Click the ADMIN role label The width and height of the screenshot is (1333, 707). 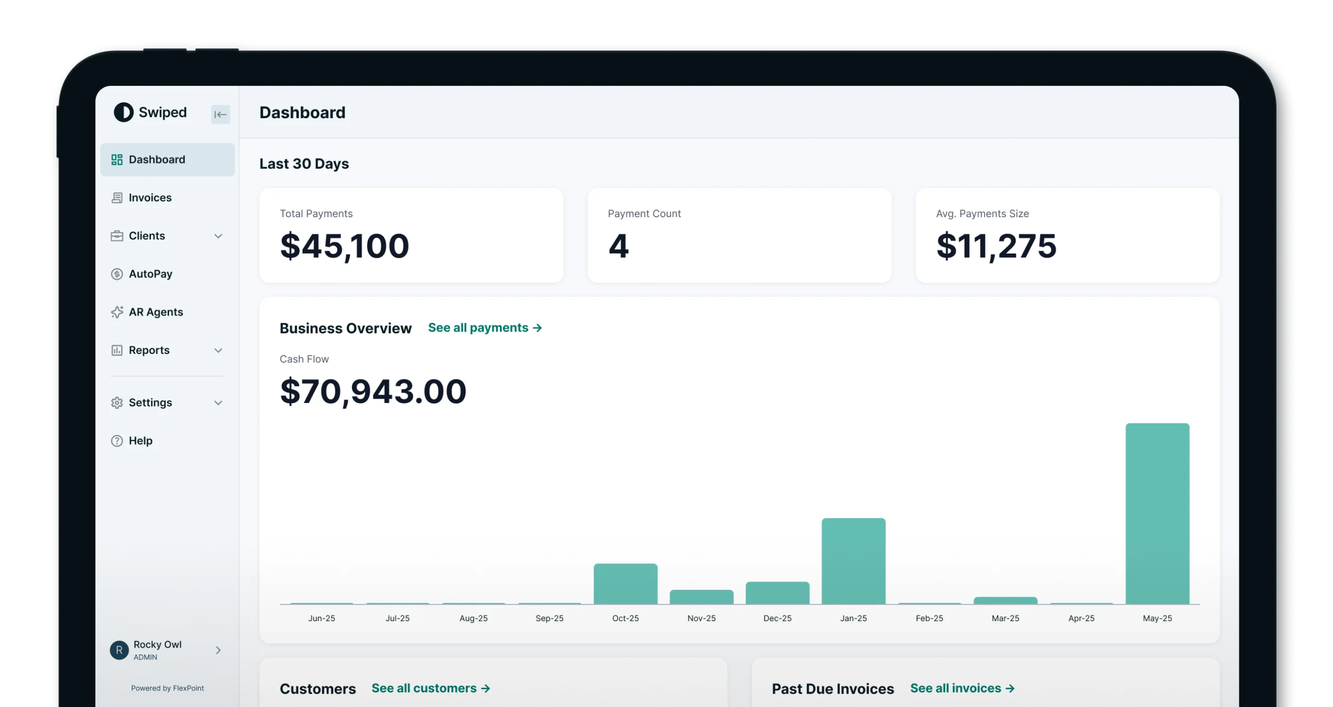click(x=145, y=657)
